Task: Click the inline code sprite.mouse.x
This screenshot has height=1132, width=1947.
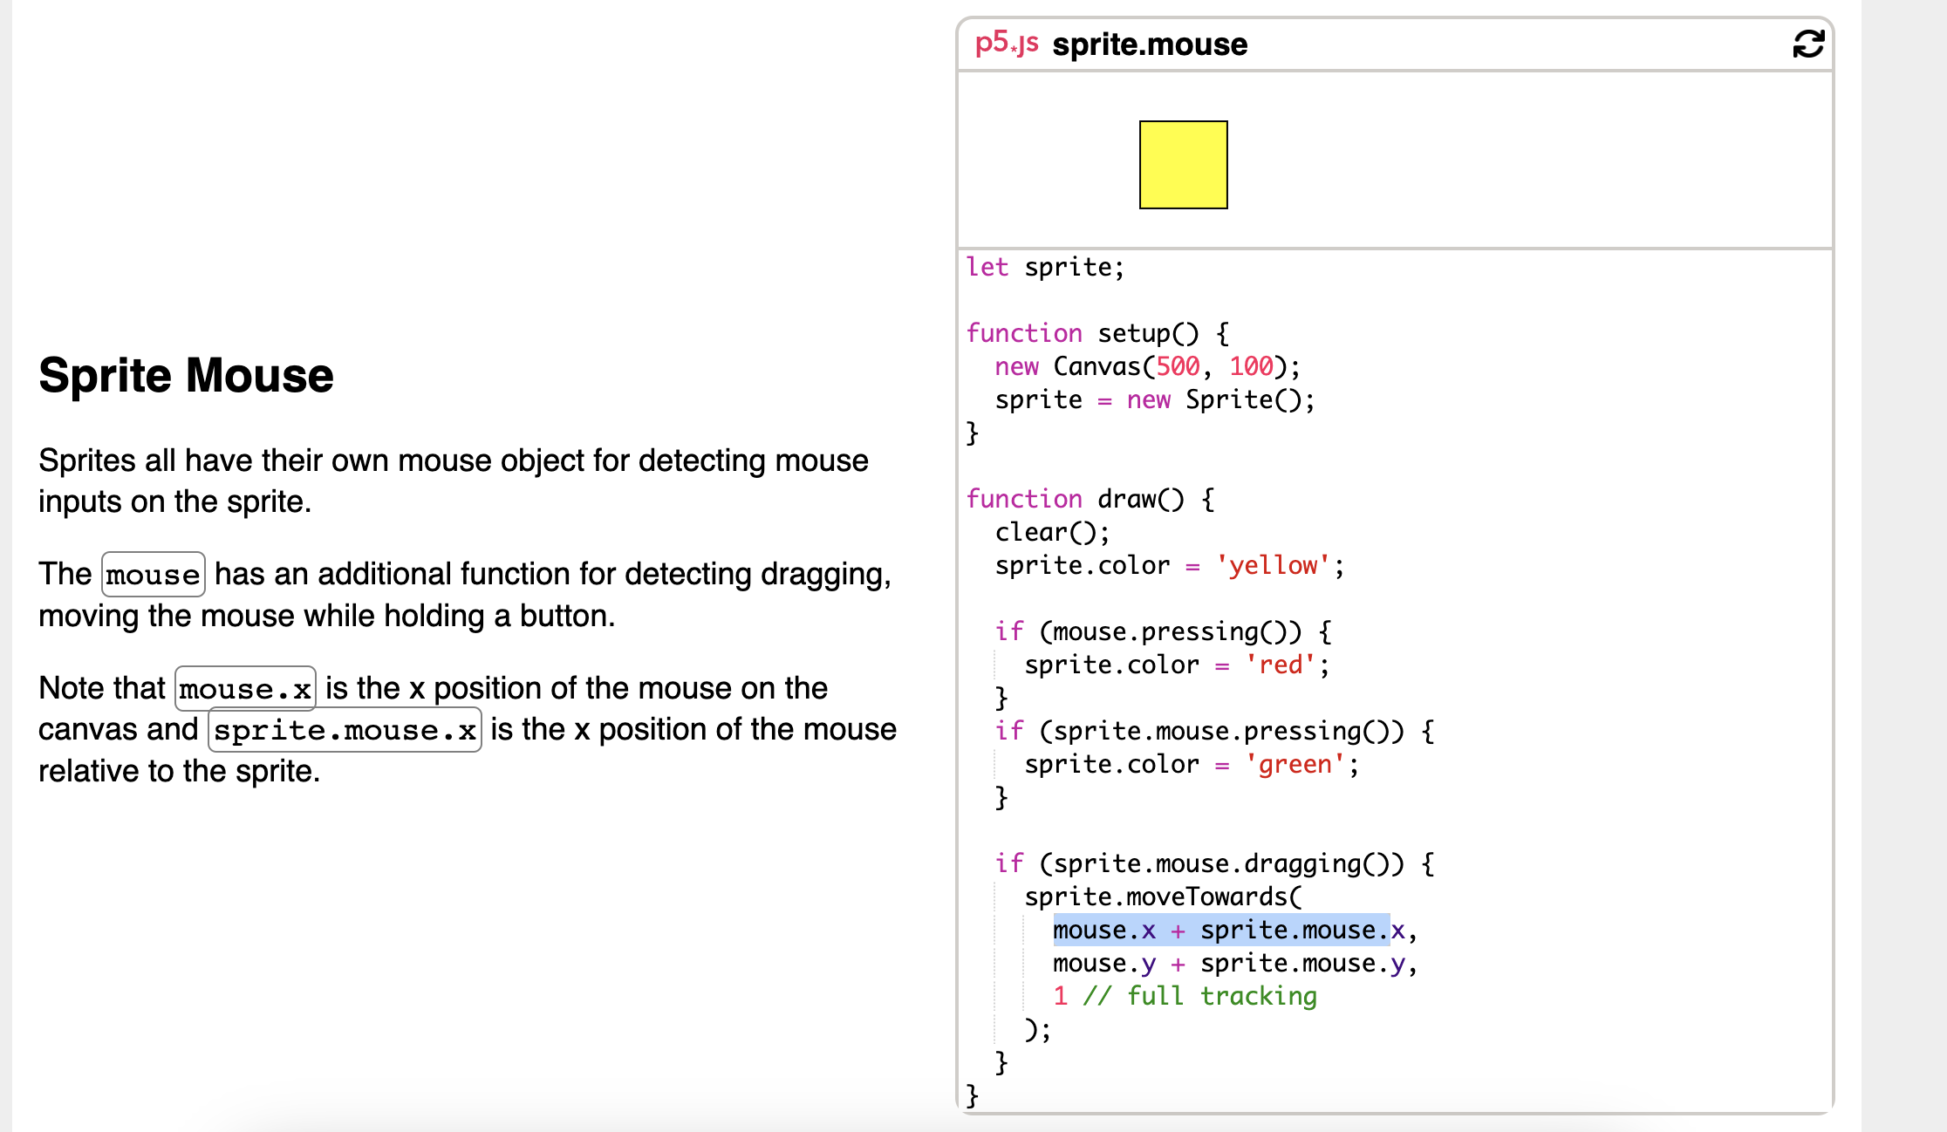Action: point(345,729)
